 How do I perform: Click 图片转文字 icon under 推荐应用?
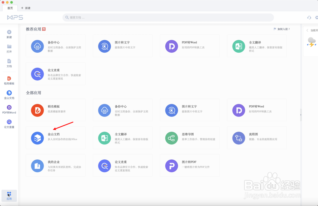tap(104, 46)
